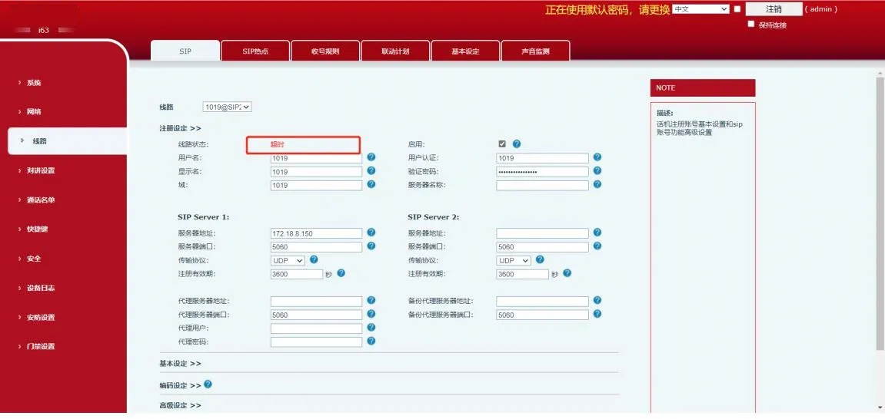Click help icon for SIP Server 1 服务器地址

[371, 233]
